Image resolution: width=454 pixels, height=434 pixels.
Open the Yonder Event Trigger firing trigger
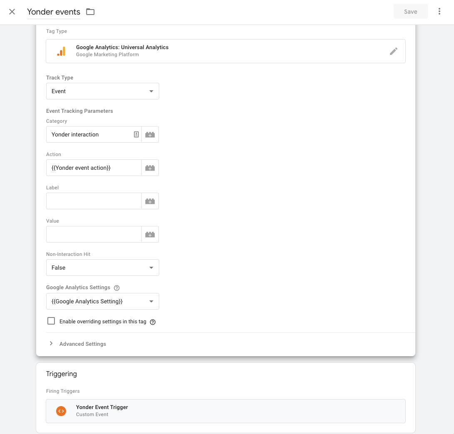226,411
